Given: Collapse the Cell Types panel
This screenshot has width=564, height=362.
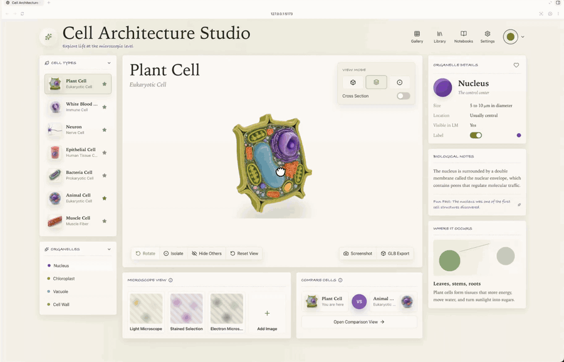Looking at the screenshot, I should pyautogui.click(x=109, y=63).
